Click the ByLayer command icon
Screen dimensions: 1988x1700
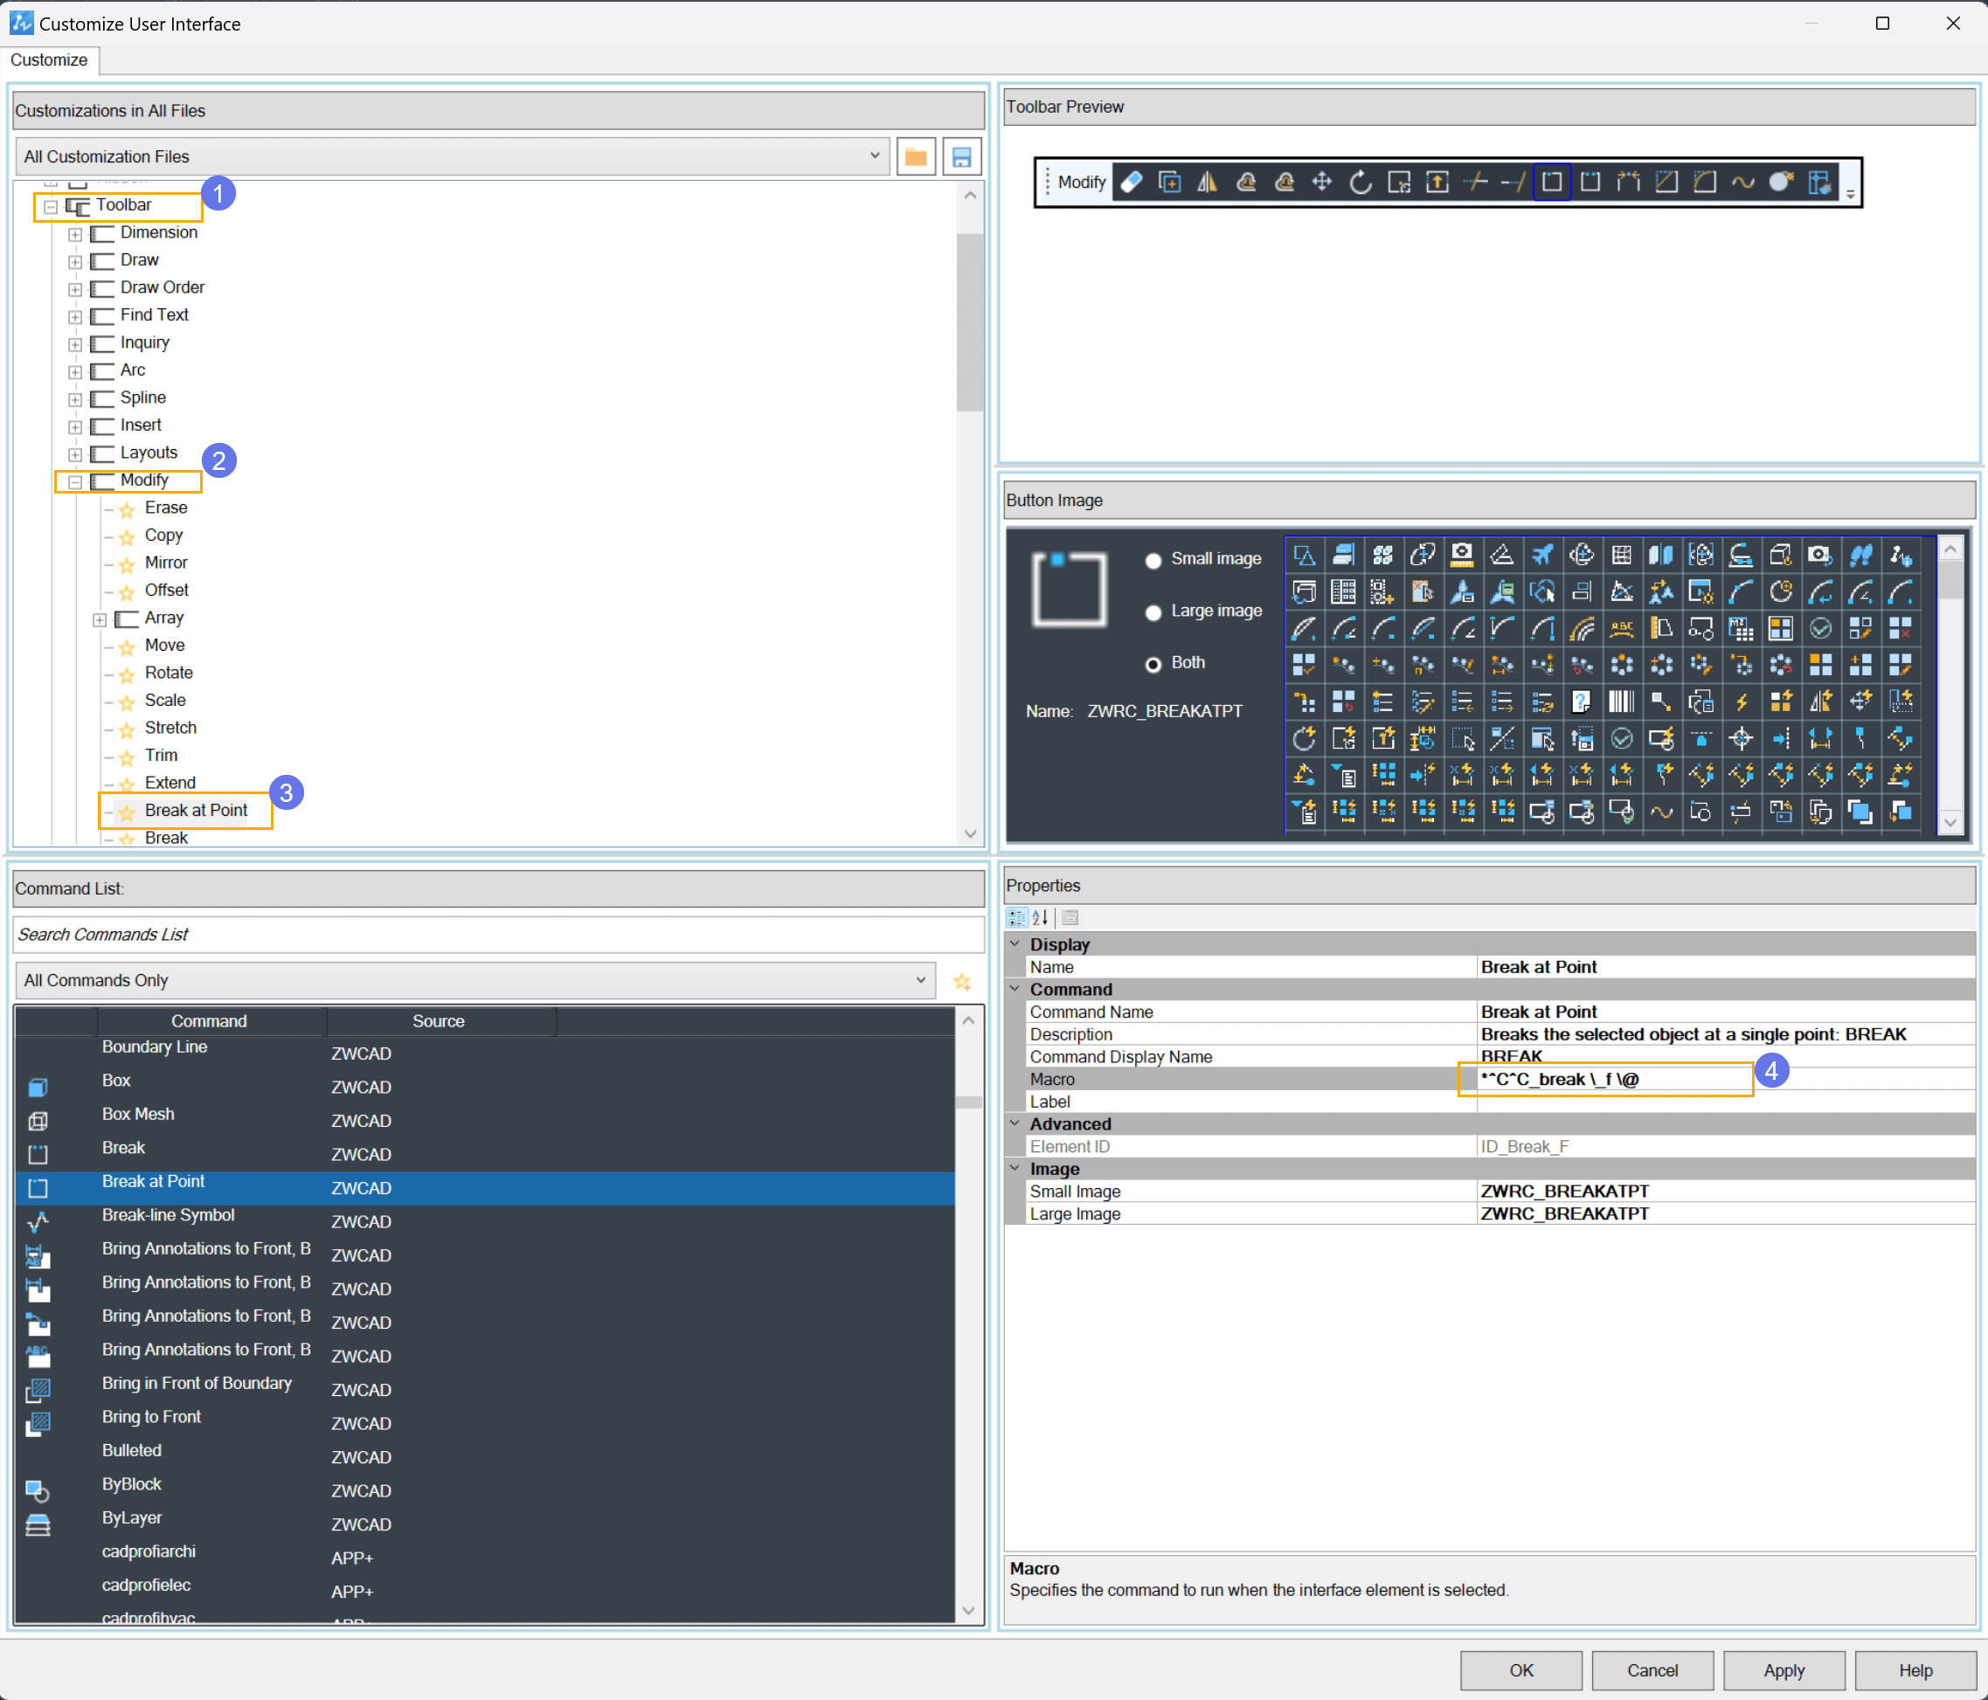point(38,1525)
